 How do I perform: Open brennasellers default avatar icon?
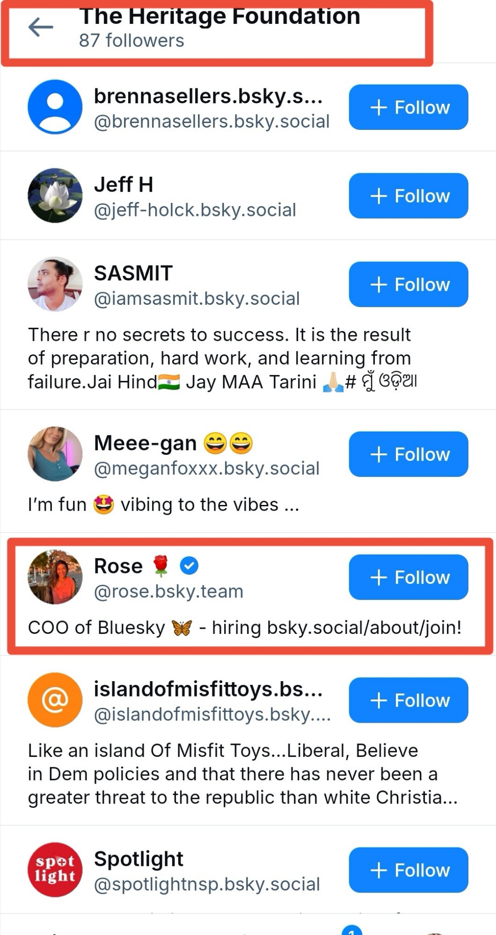coord(55,107)
